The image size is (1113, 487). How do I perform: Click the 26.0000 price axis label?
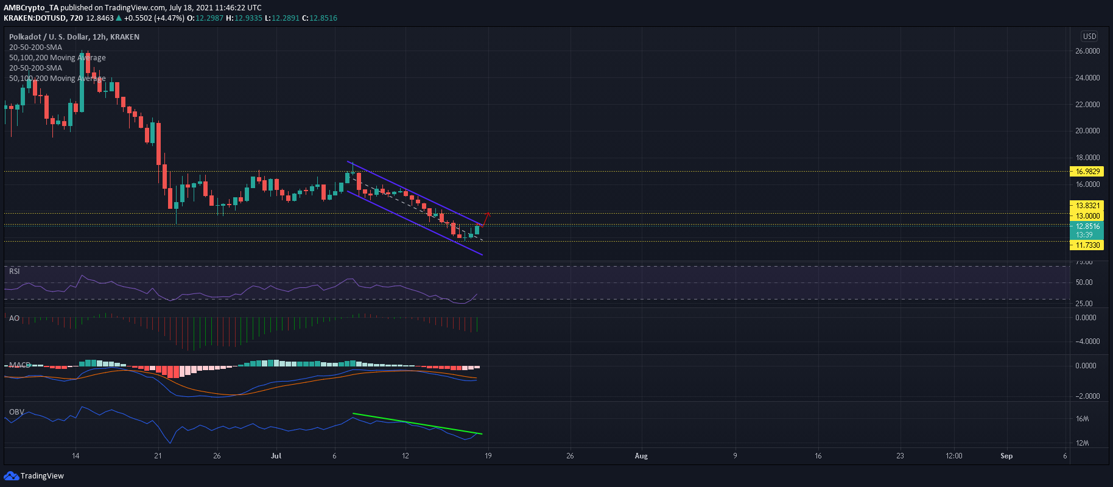coord(1087,51)
